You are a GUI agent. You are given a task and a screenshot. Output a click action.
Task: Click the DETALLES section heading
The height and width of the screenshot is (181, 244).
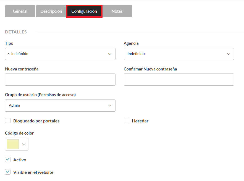click(x=16, y=32)
